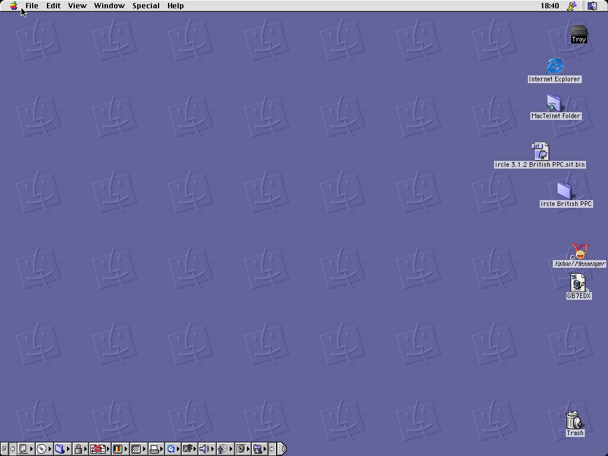The image size is (608, 456).
Task: Open the File Sharing folder strip module
Action: (x=62, y=449)
